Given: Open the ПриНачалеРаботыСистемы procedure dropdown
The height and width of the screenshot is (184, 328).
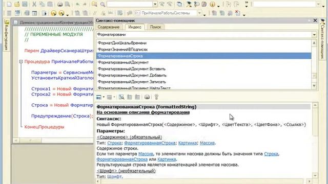Looking at the screenshot, I should click(x=199, y=13).
